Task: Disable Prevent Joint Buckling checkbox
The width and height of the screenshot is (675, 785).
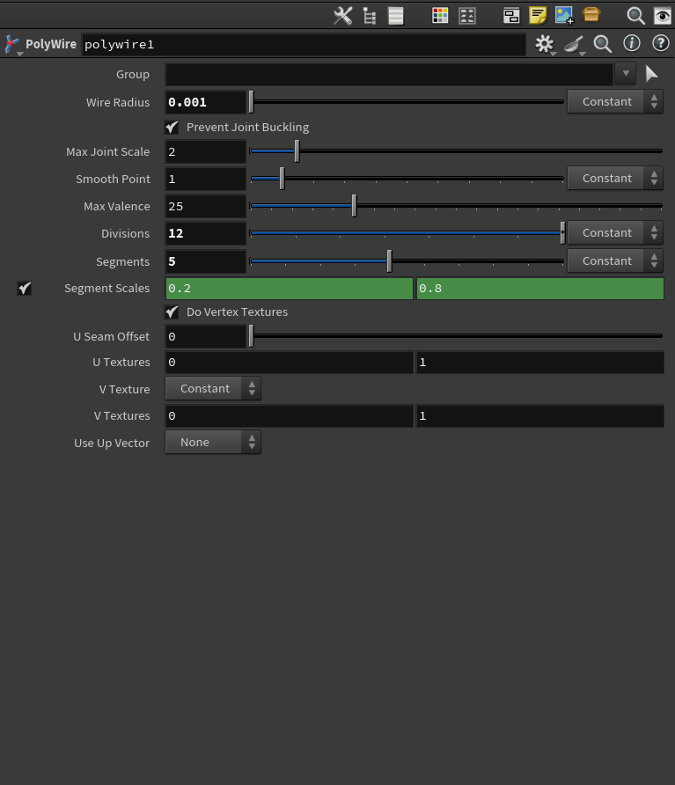Action: [x=172, y=128]
